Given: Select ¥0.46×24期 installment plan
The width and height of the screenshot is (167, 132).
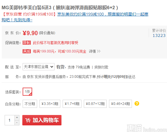Looking at the screenshot, I should coord(120,104).
